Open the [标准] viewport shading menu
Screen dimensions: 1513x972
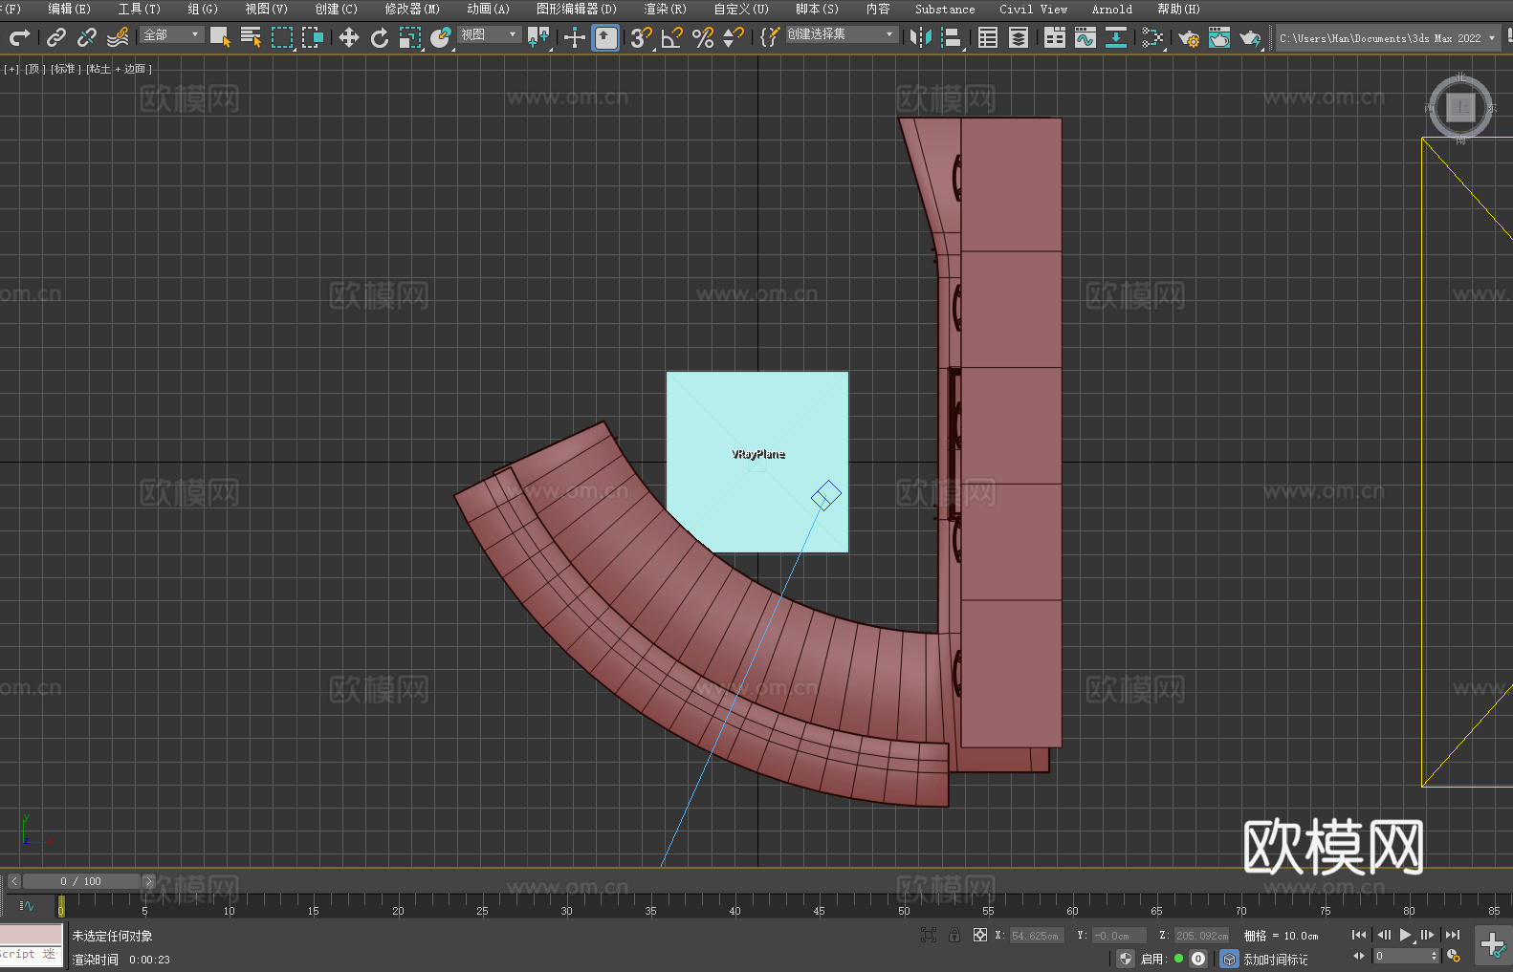66,69
